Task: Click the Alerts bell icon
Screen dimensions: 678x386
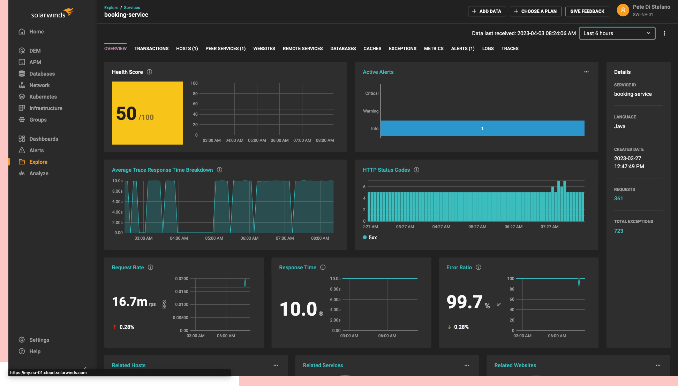Action: pos(21,150)
